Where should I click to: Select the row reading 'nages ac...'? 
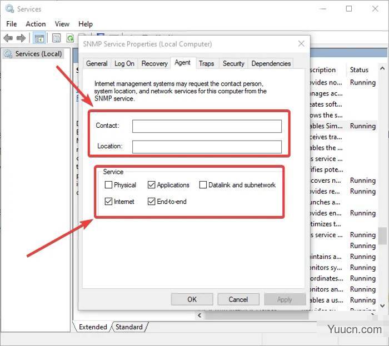pyautogui.click(x=343, y=93)
